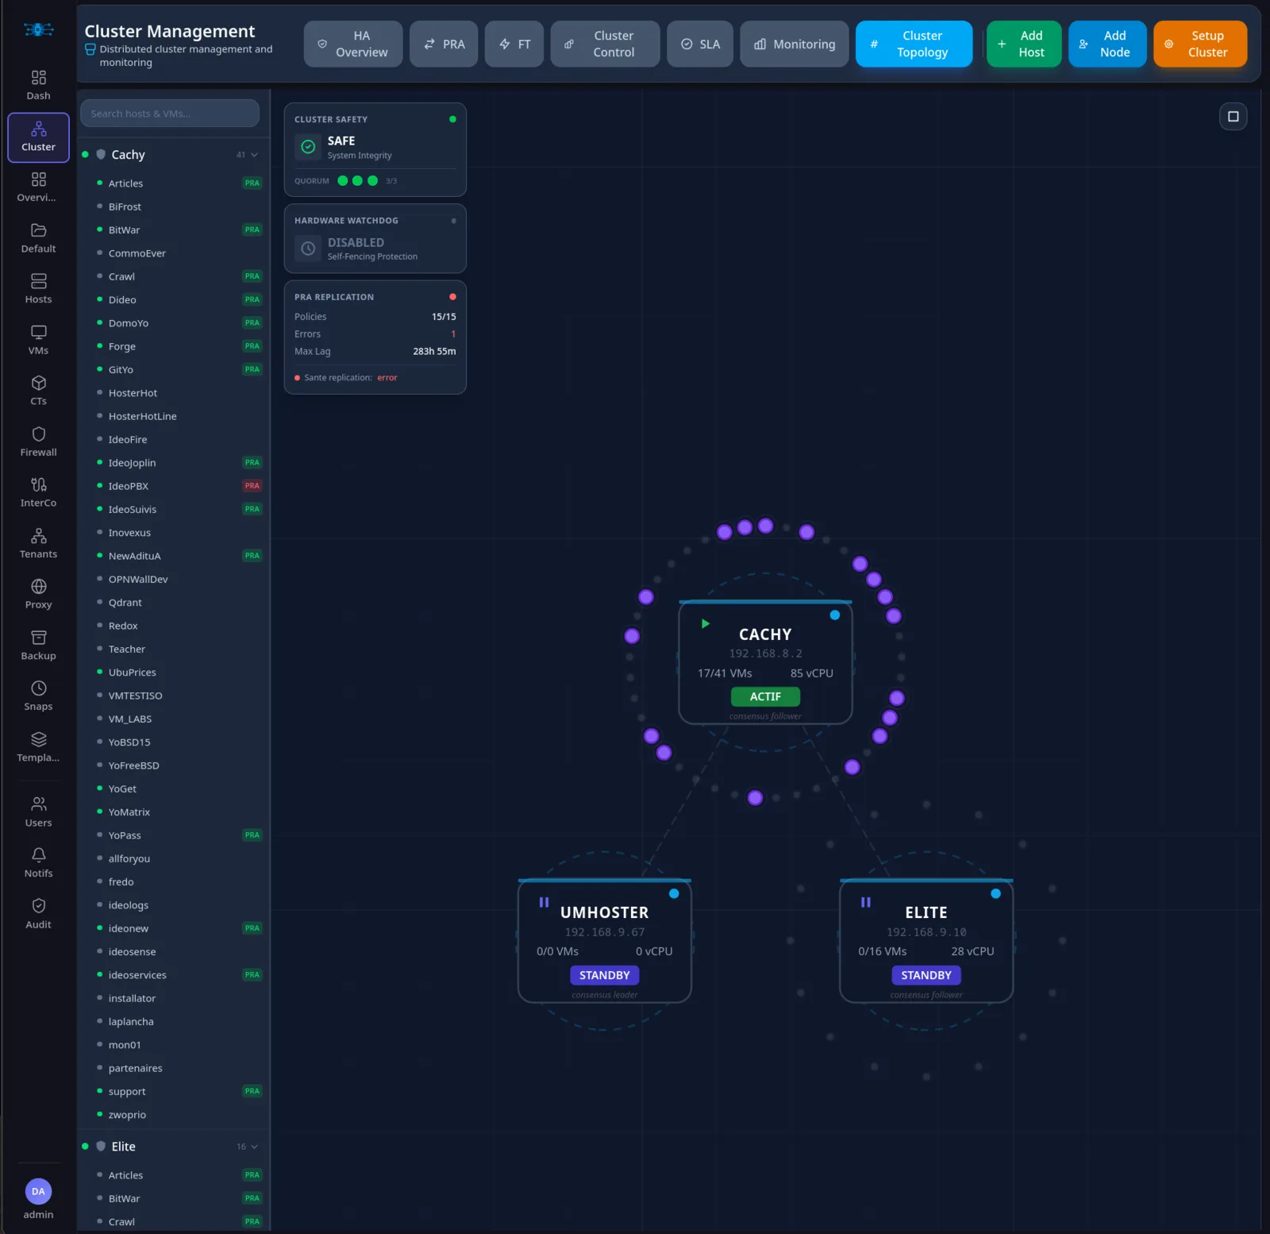Collapse the Cachy host group chevron

coord(254,155)
